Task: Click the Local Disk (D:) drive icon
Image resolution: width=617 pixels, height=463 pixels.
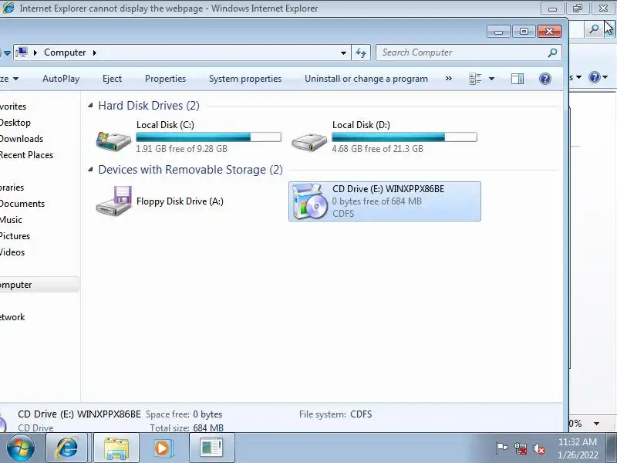Action: coord(309,141)
